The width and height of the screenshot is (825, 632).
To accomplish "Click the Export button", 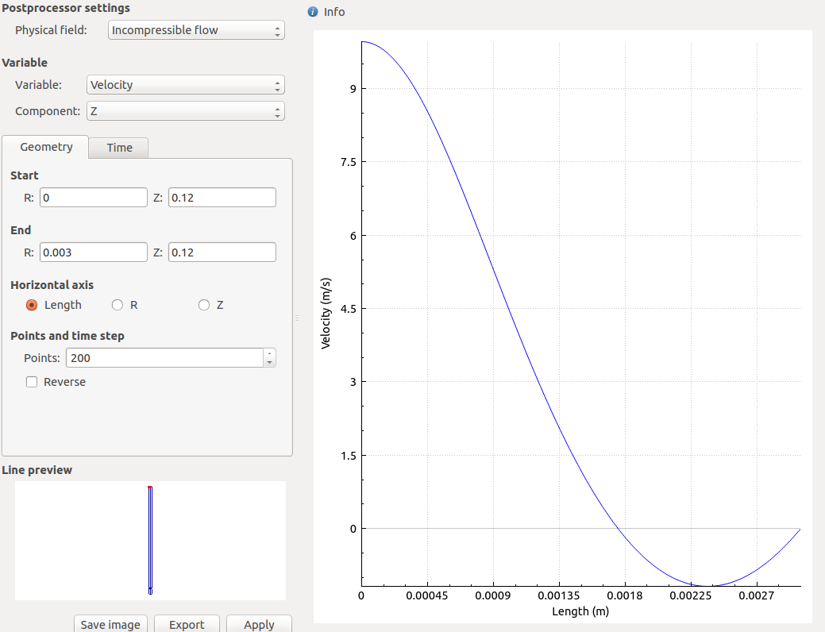I will point(187,624).
